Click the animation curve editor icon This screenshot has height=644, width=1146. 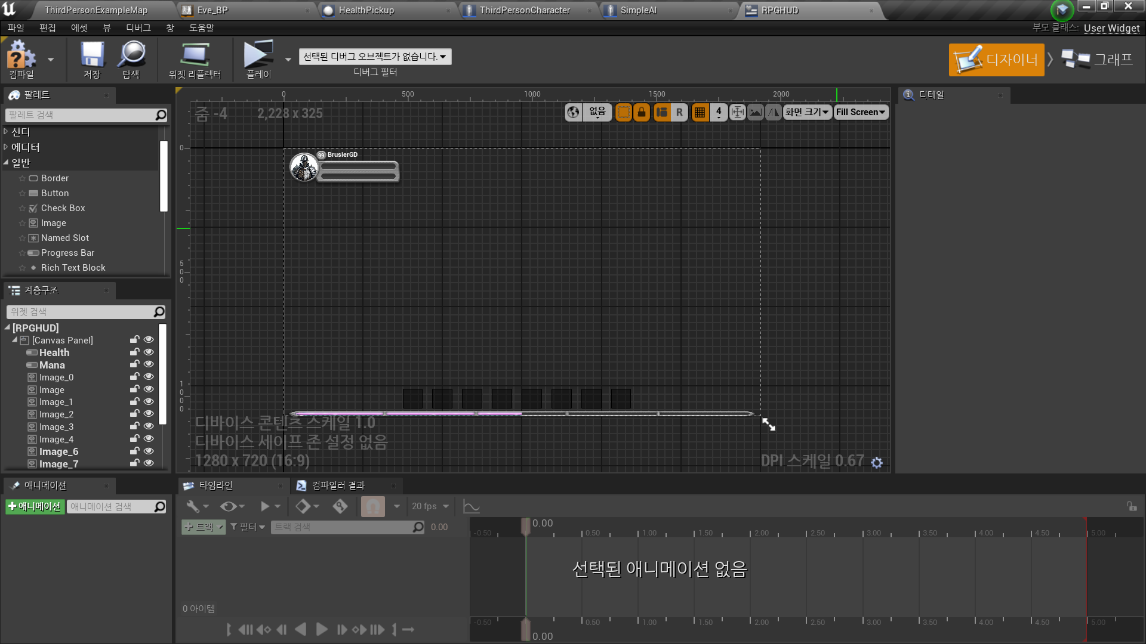(472, 506)
